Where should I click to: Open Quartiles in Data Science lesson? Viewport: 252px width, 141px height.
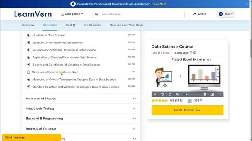click(49, 35)
